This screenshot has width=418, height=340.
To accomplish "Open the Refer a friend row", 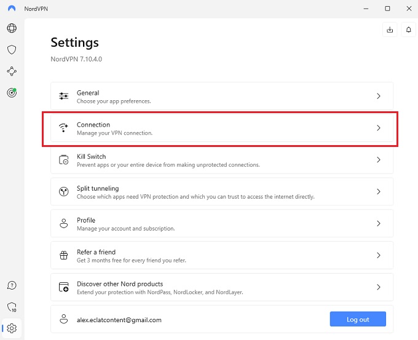I will pyautogui.click(x=221, y=256).
